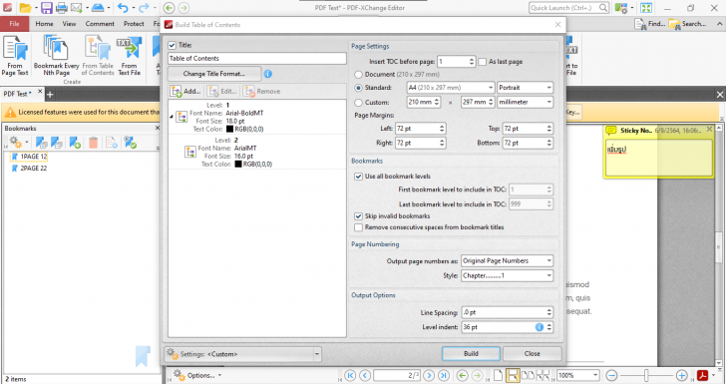Open the File menu
Image resolution: width=726 pixels, height=384 pixels.
click(14, 24)
